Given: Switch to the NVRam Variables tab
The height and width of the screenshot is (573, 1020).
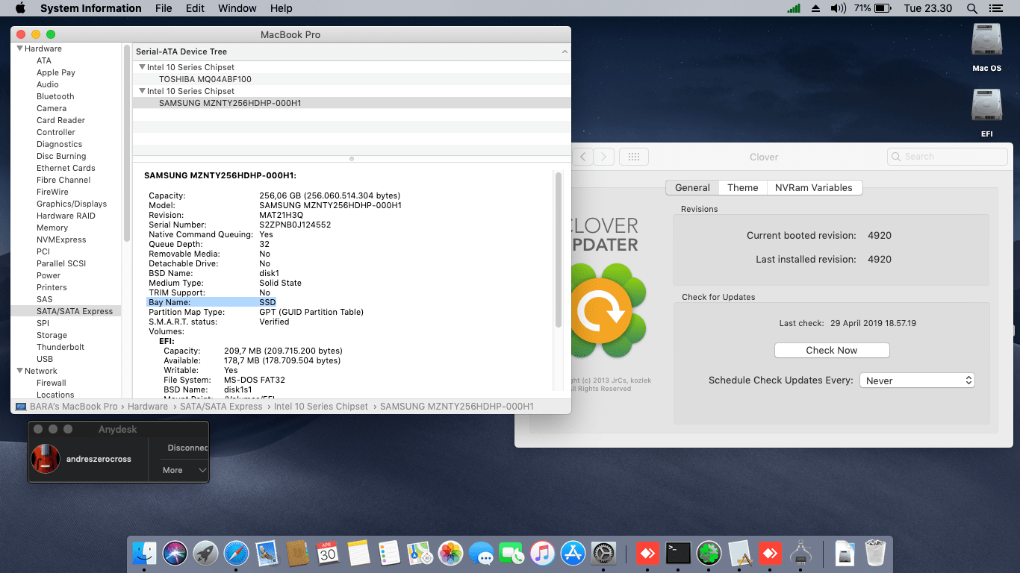Looking at the screenshot, I should tap(813, 188).
